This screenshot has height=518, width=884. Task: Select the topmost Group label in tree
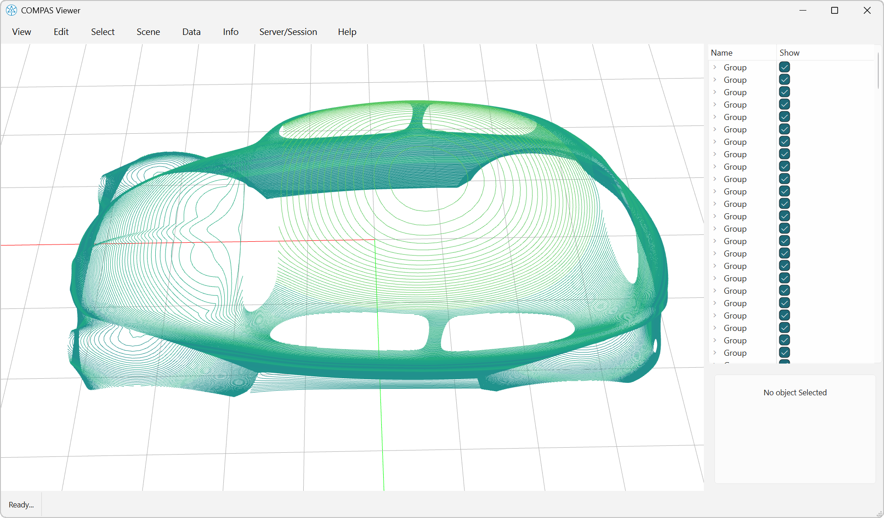tap(735, 68)
